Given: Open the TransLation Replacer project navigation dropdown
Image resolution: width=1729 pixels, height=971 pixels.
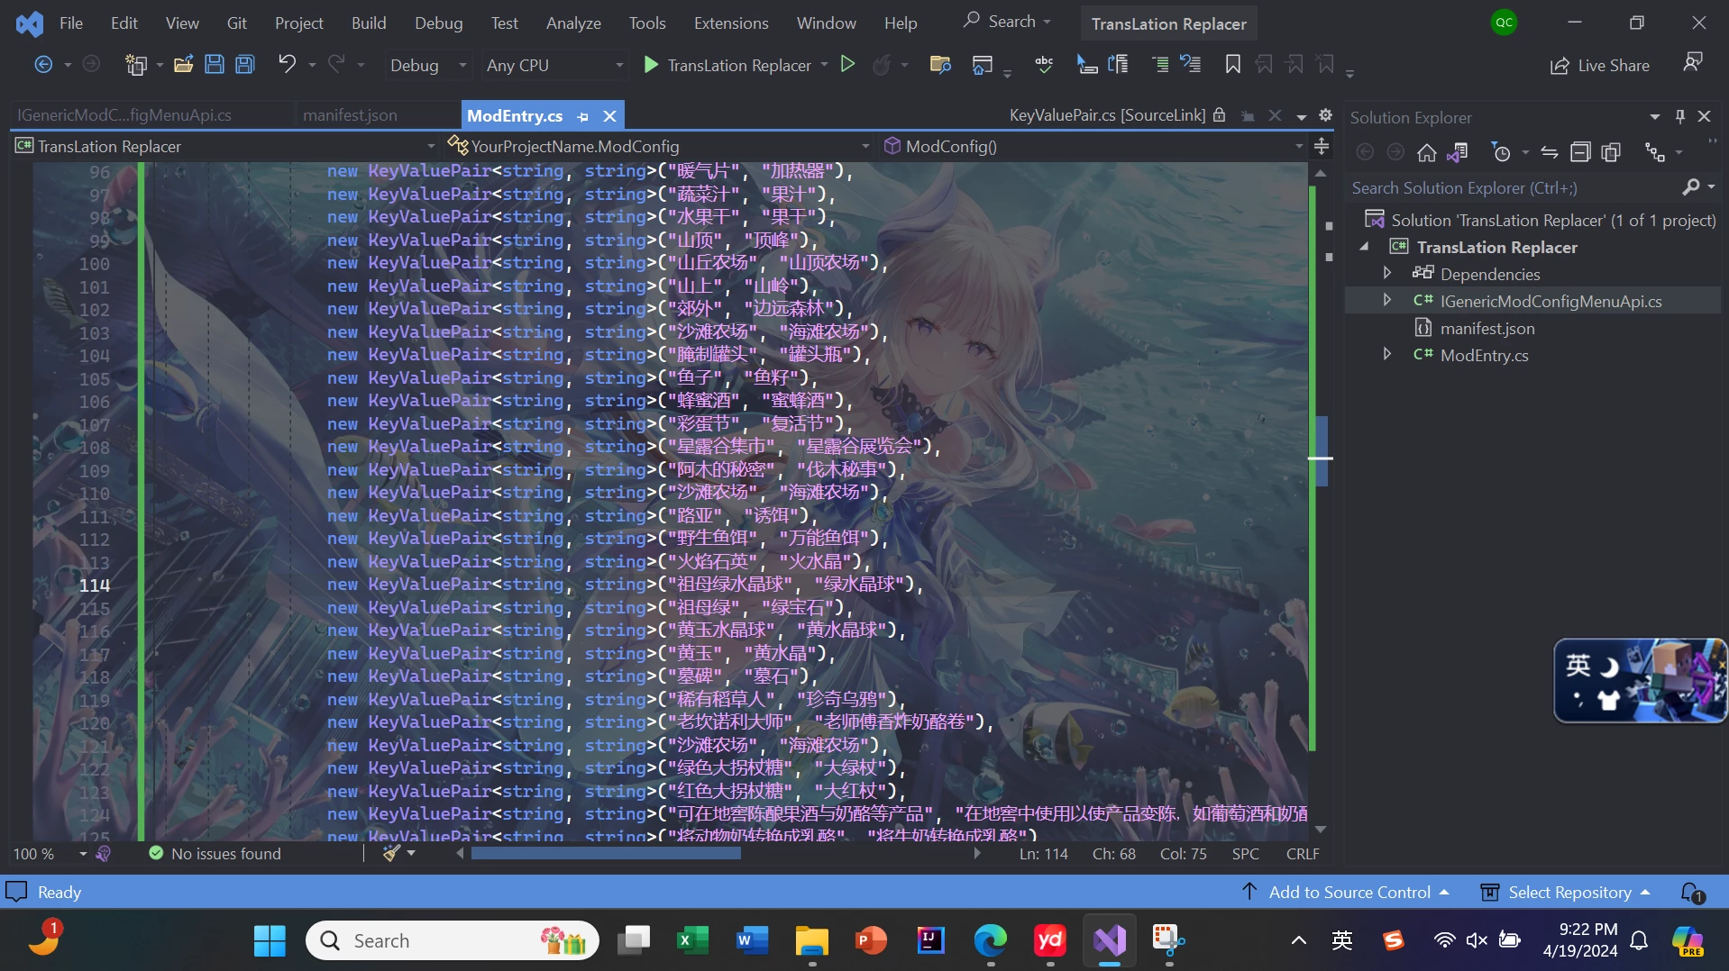Looking at the screenshot, I should point(225,146).
